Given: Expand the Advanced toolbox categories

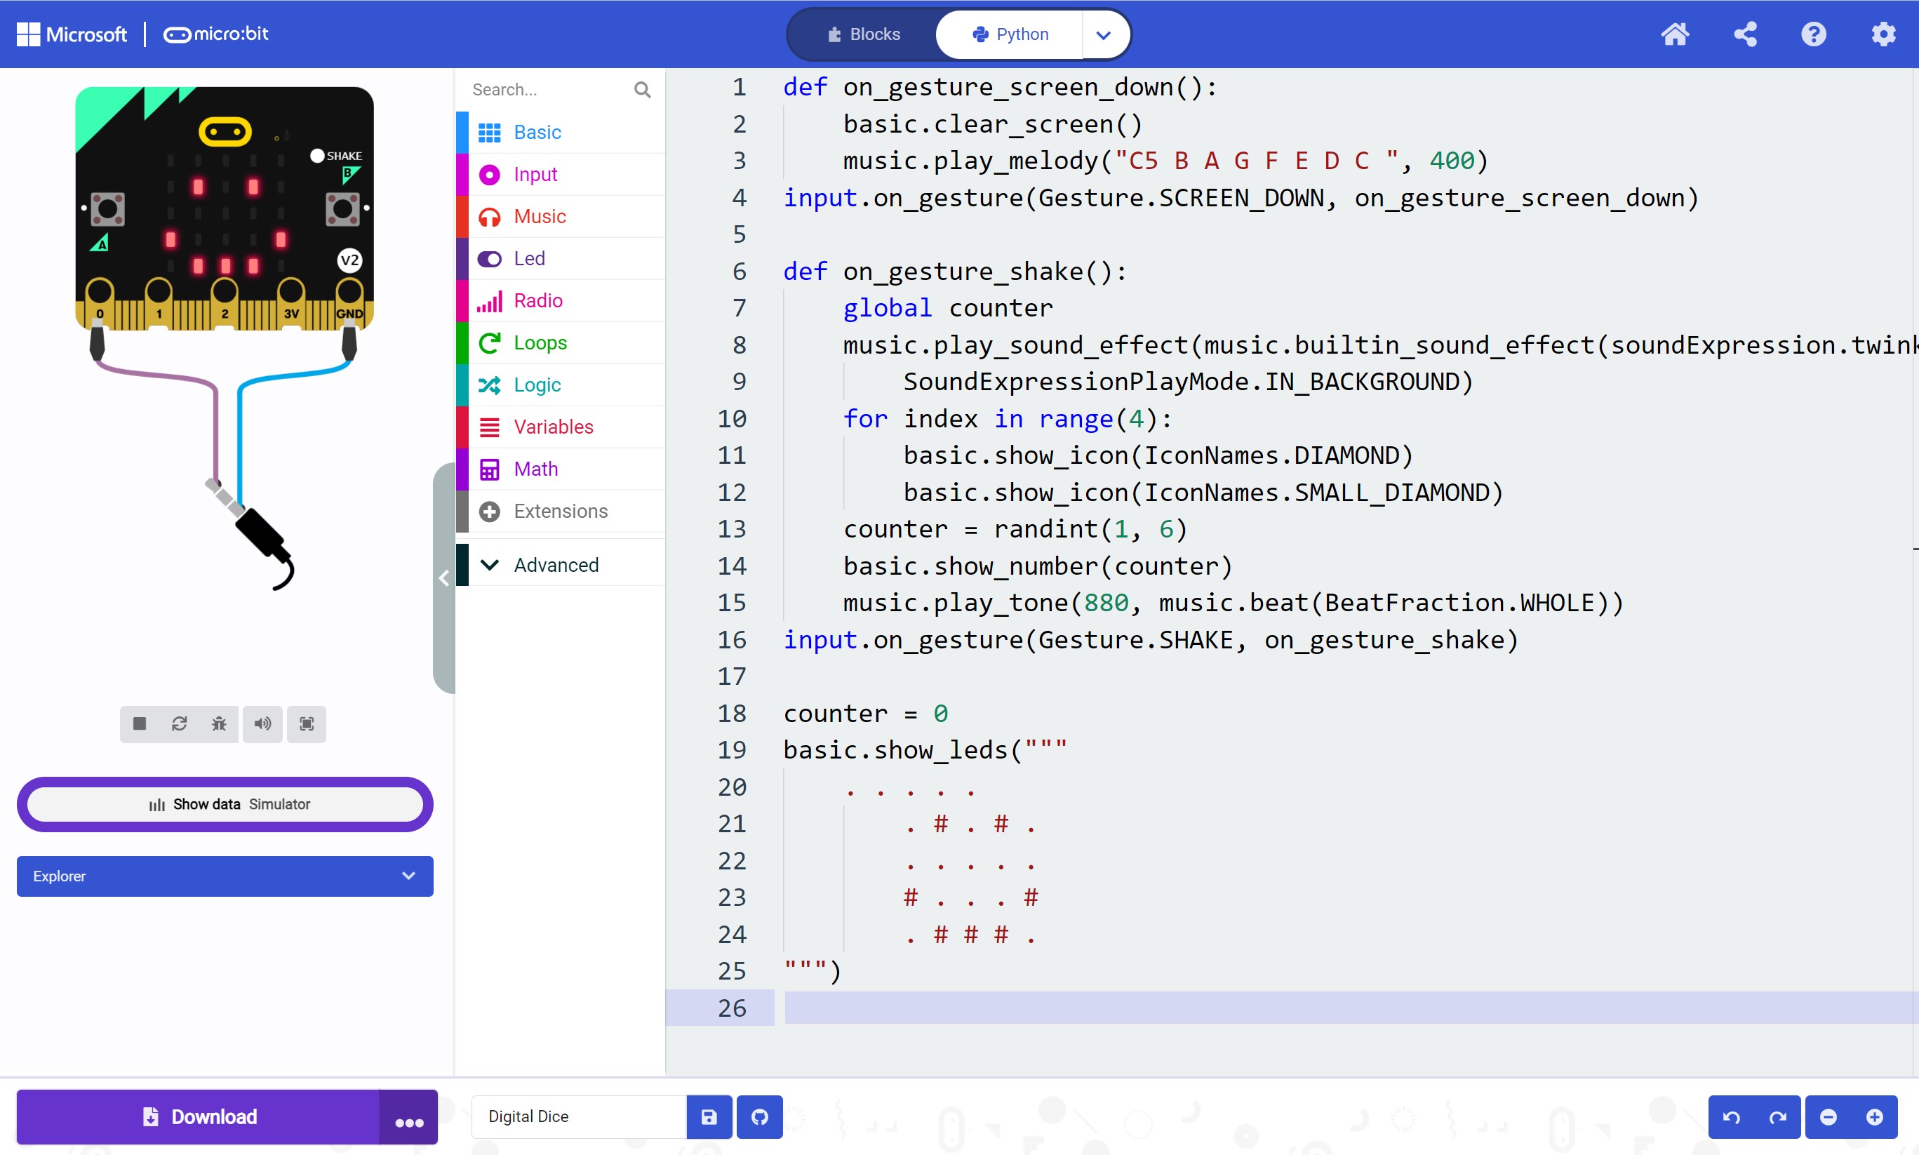Looking at the screenshot, I should click(x=561, y=565).
